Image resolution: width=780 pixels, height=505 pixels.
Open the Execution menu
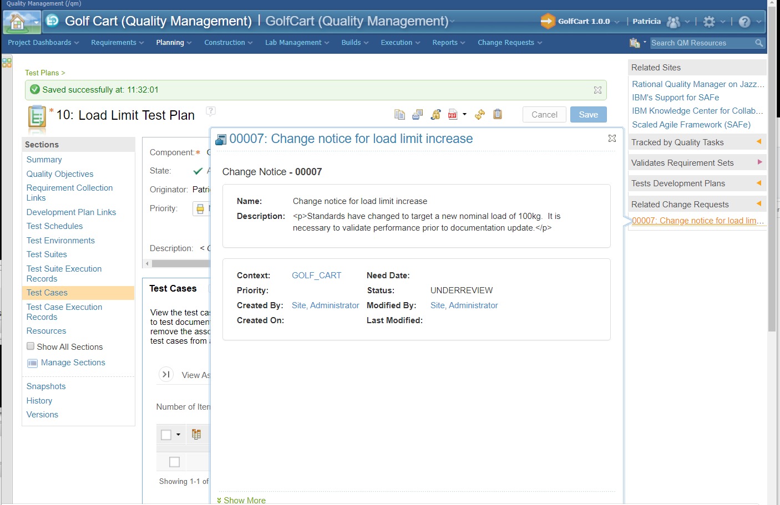401,43
